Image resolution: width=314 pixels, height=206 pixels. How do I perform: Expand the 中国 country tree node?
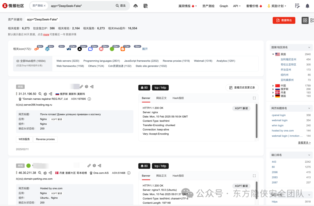point(273,86)
